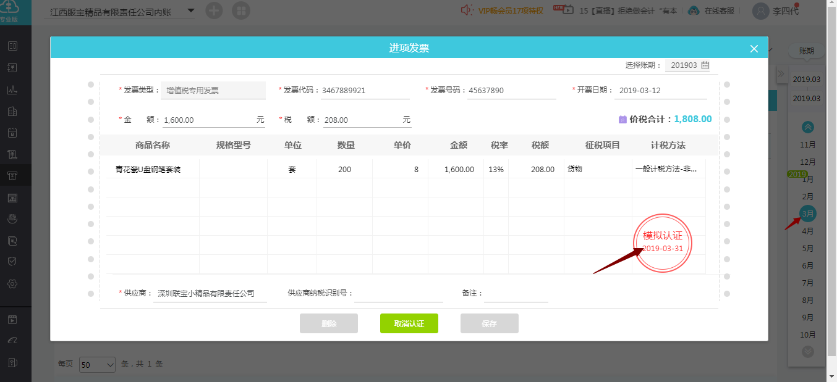The image size is (837, 382).
Task: Open the settings gear in left sidebar
Action: (x=12, y=284)
